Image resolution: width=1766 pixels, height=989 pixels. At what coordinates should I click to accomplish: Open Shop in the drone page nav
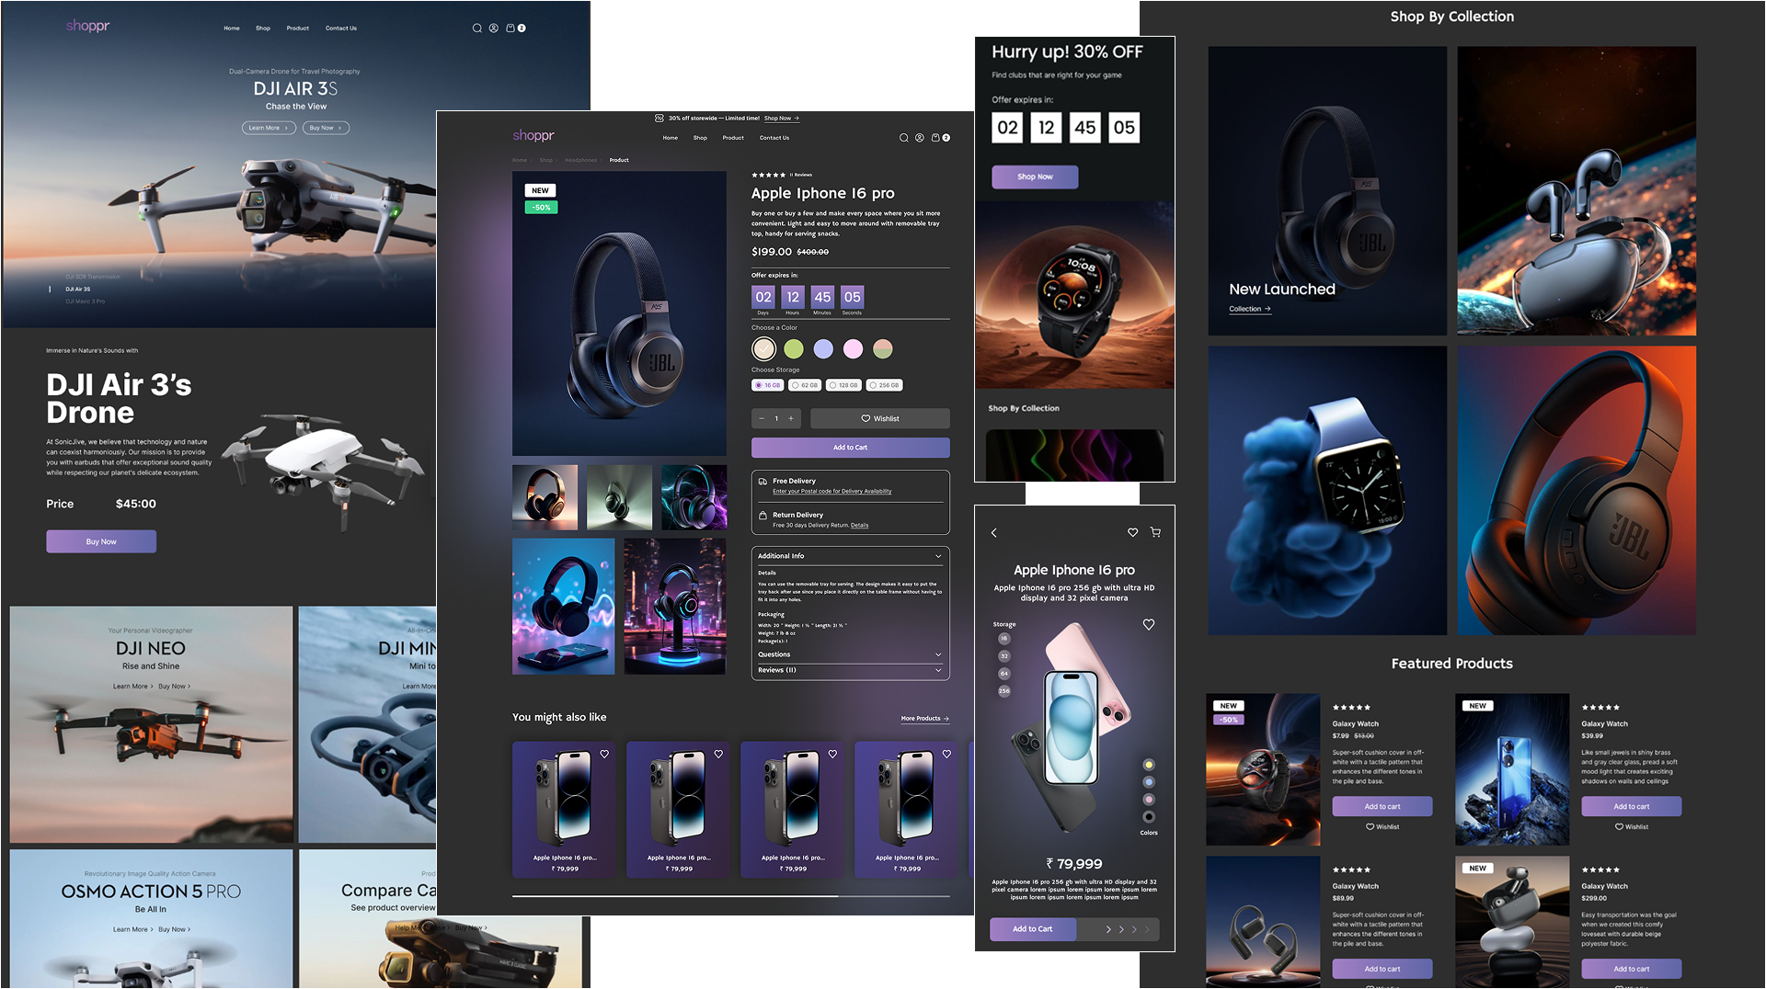point(263,28)
